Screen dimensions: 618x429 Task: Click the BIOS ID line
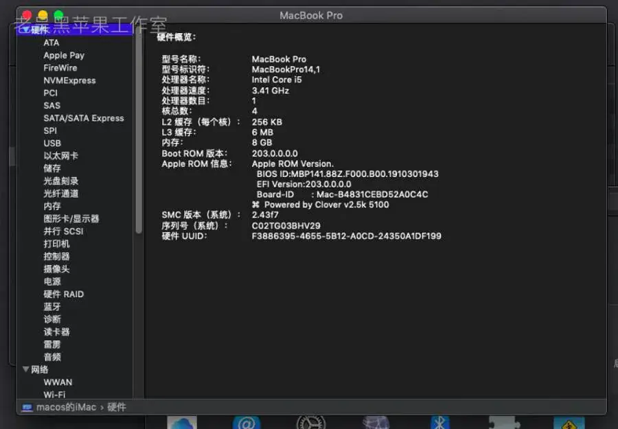347,174
